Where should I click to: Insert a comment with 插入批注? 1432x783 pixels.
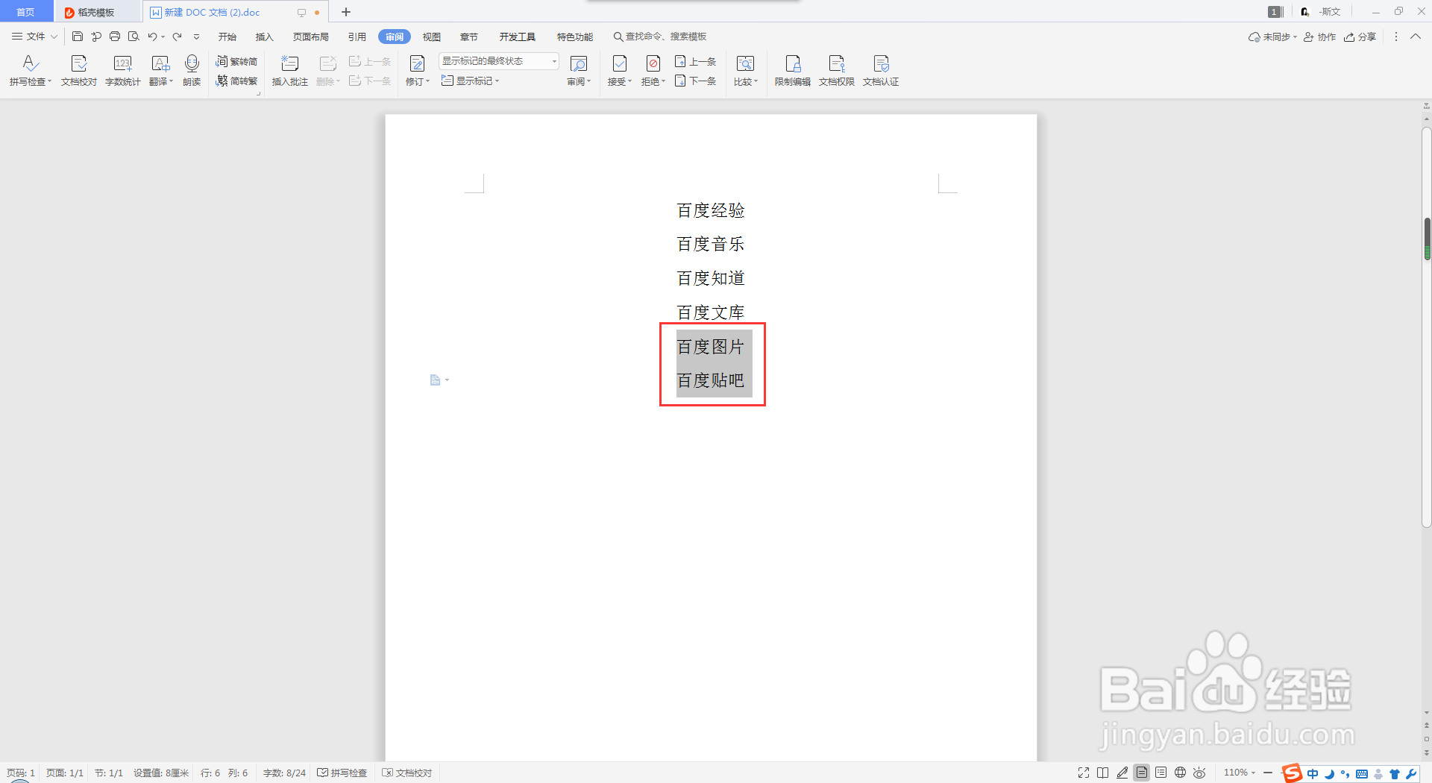coord(290,71)
